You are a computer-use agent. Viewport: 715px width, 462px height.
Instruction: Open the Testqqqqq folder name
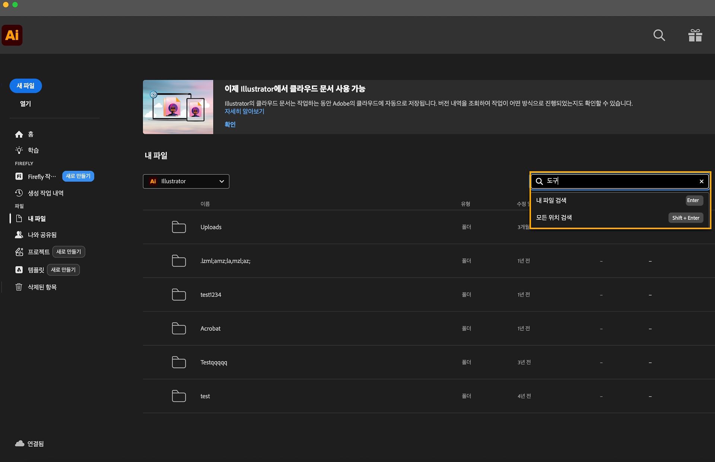[214, 362]
